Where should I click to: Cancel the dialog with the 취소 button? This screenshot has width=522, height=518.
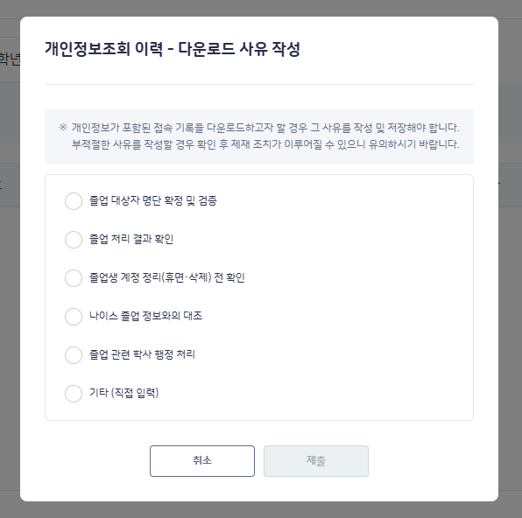202,461
